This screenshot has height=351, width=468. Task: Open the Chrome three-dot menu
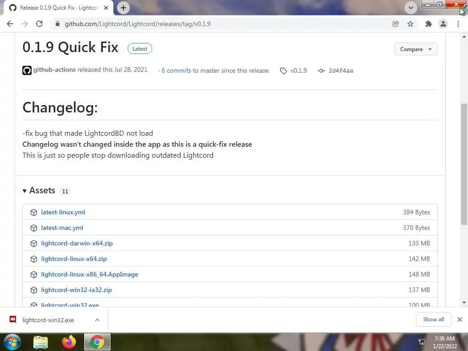[458, 24]
